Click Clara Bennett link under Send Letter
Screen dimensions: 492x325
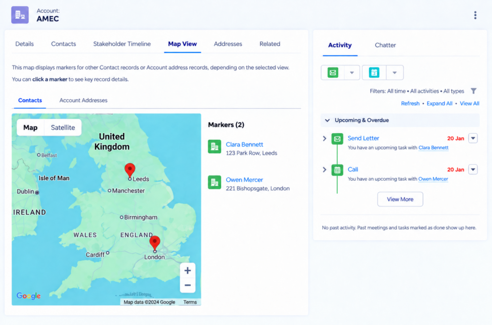[x=433, y=148]
